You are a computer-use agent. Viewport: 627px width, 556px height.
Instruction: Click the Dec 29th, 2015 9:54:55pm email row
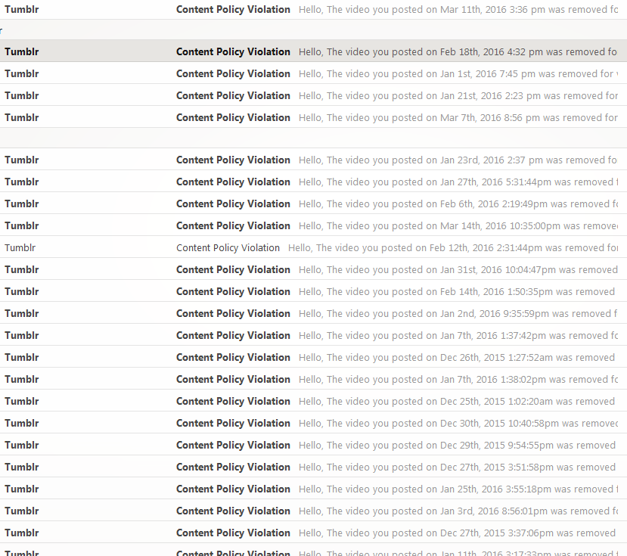[x=313, y=445]
